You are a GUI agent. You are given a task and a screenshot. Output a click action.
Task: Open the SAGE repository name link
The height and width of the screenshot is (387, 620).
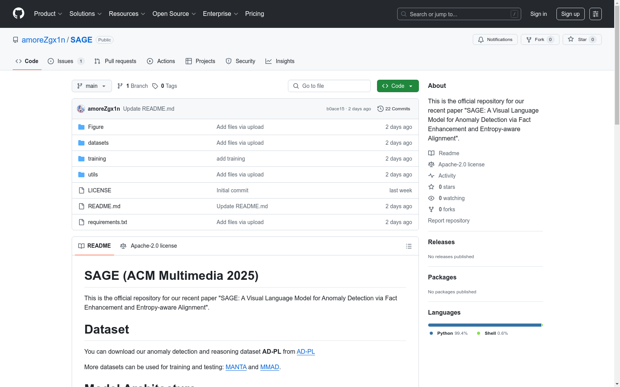81,40
